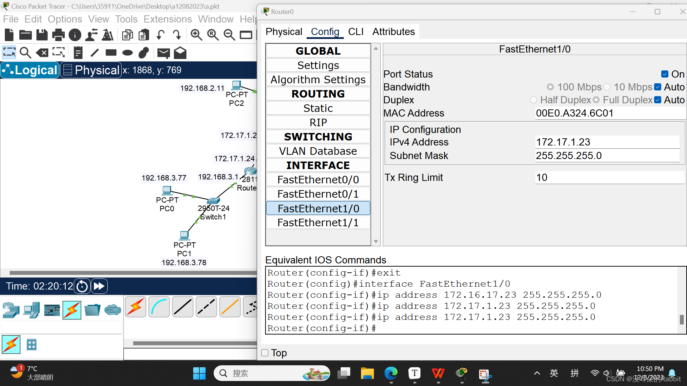Select the FastEthernet0/1 interface

(318, 194)
